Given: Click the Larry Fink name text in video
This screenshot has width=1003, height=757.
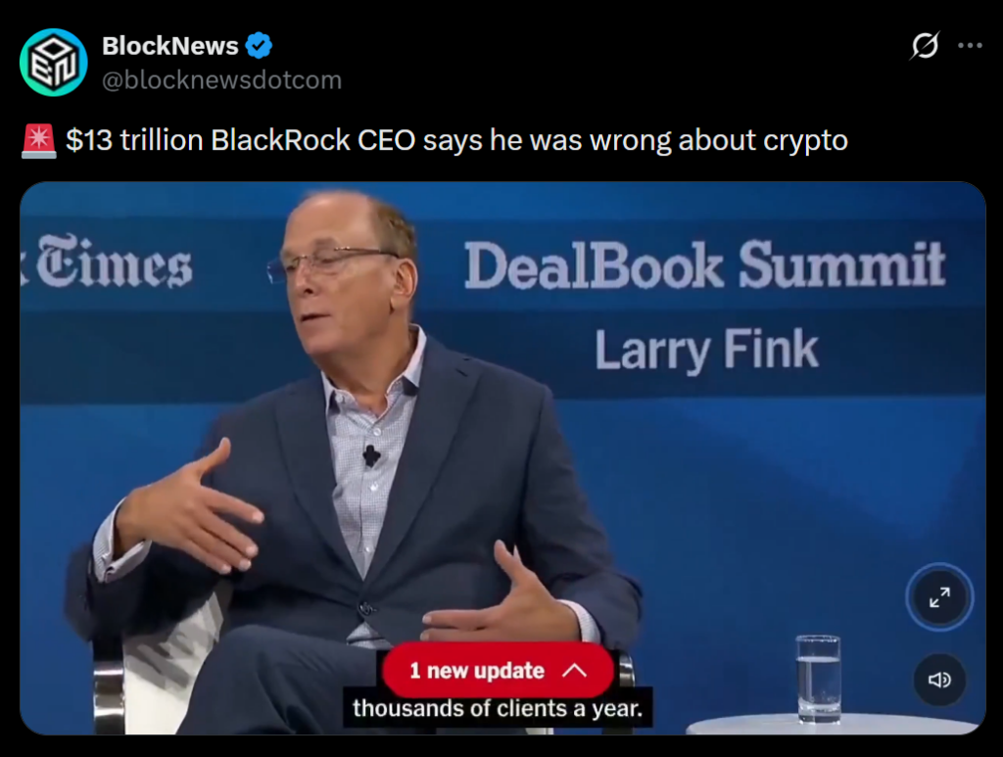Looking at the screenshot, I should tap(706, 351).
